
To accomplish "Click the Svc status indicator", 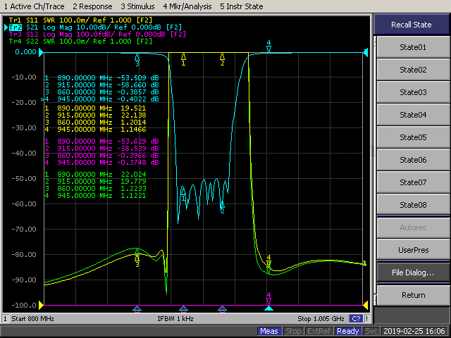I will 371,331.
